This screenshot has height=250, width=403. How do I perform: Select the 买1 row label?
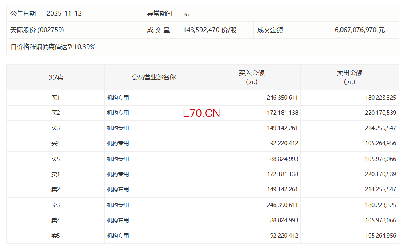click(55, 98)
